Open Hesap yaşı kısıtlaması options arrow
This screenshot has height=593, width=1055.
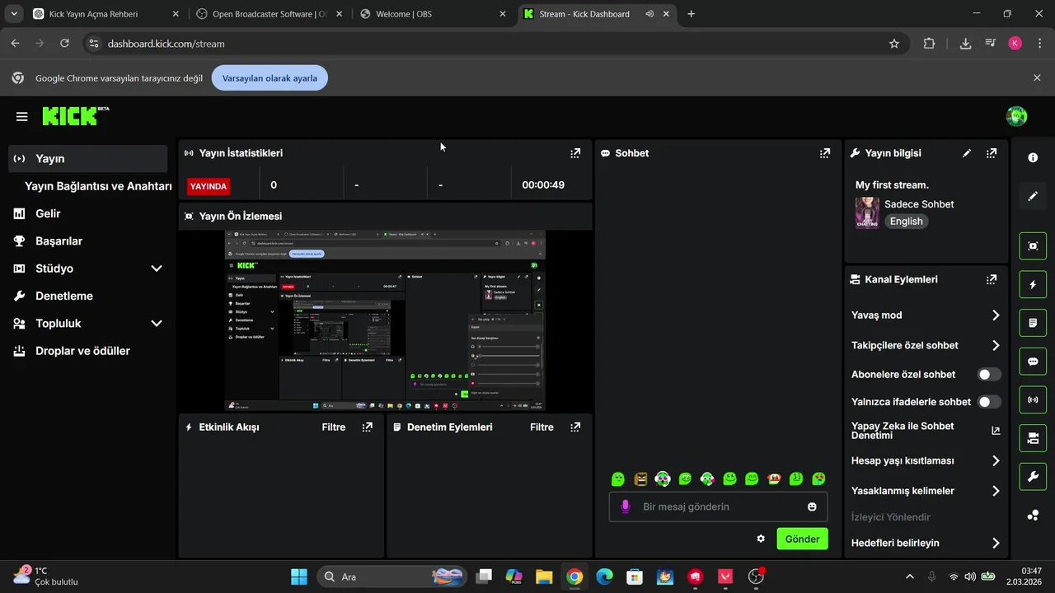coord(996,461)
